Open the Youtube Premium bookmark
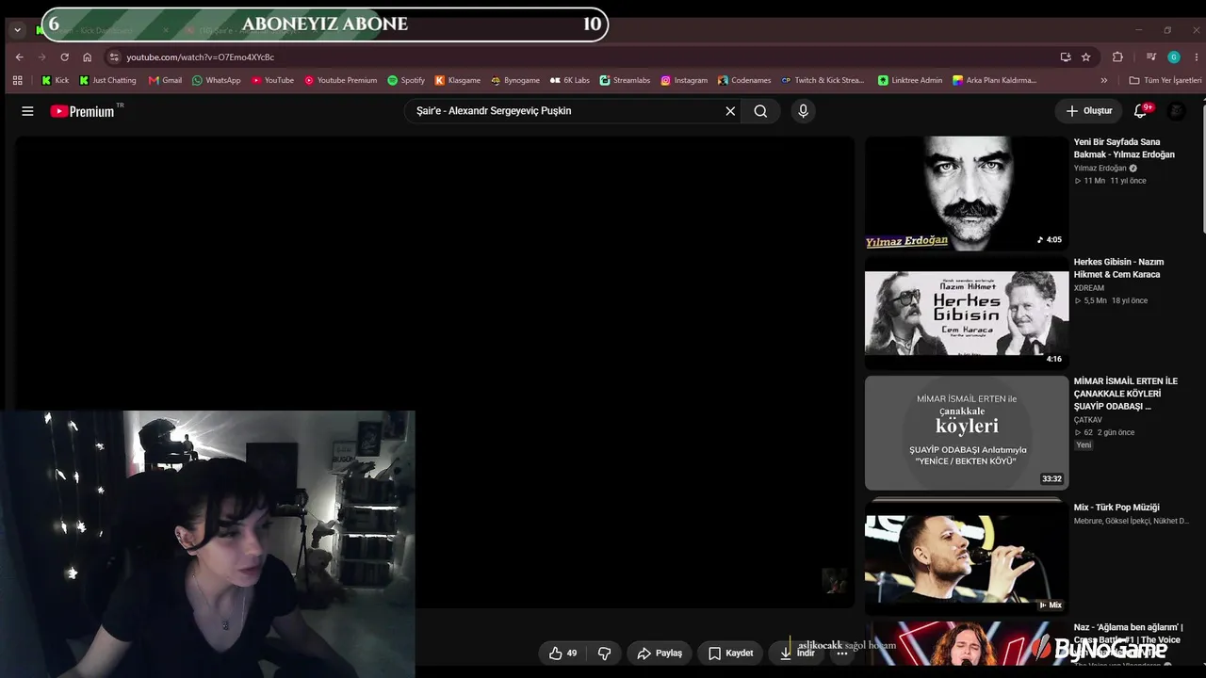This screenshot has height=678, width=1206. (x=340, y=80)
